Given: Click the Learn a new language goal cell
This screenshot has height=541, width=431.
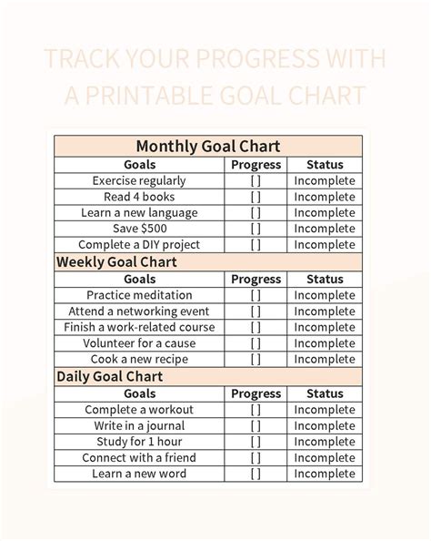Looking at the screenshot, I should (139, 213).
